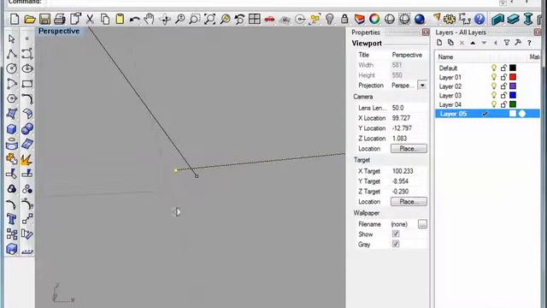Move layer up with the up arrow

[x=473, y=43]
